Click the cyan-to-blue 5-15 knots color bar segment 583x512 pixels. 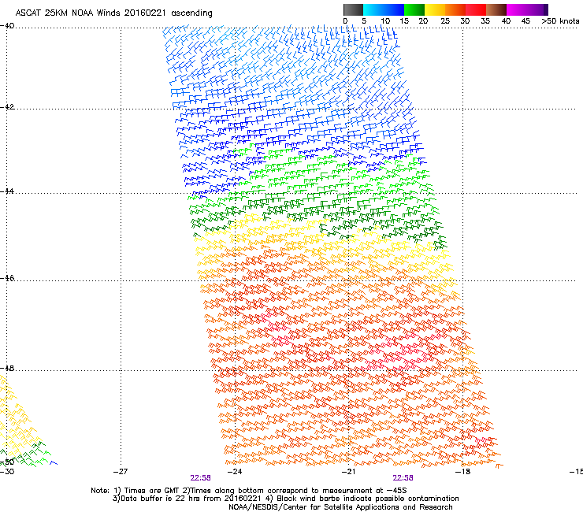(x=384, y=9)
